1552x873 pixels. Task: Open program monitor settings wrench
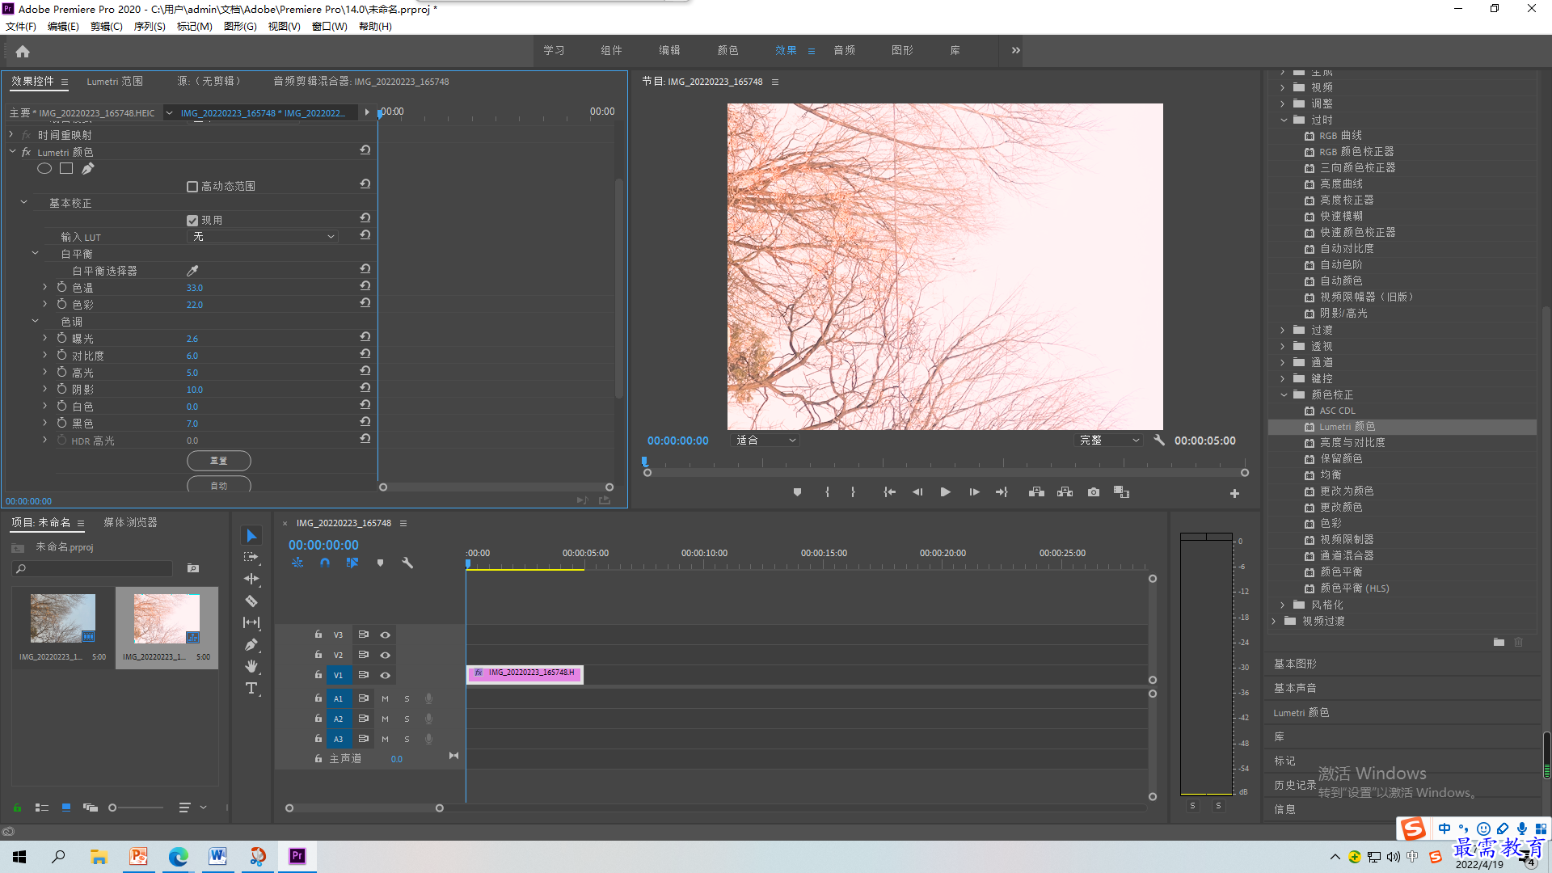pyautogui.click(x=1159, y=441)
